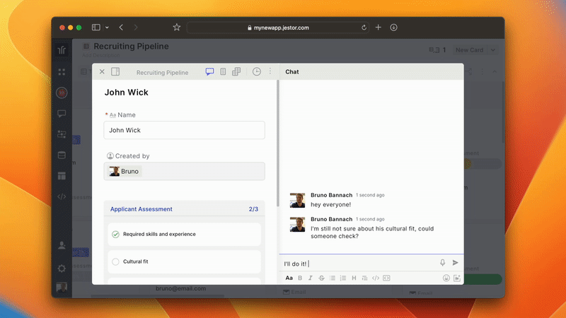Open a new Safari tab
The height and width of the screenshot is (318, 566).
(x=379, y=28)
